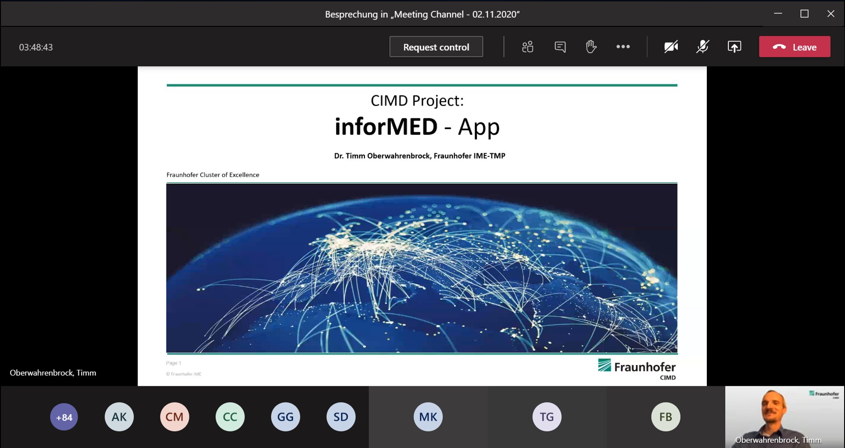Select participant avatar SD
The width and height of the screenshot is (845, 448).
(341, 417)
